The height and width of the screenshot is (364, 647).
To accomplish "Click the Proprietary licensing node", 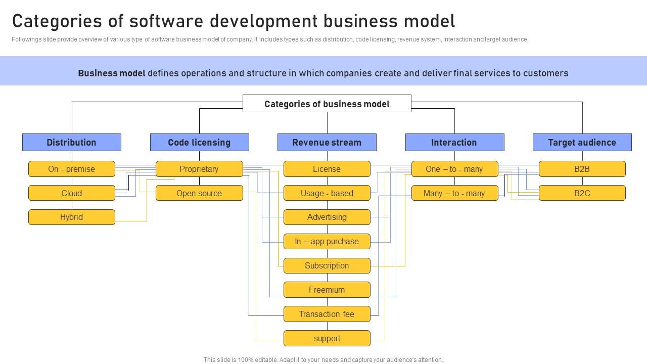I will 199,169.
